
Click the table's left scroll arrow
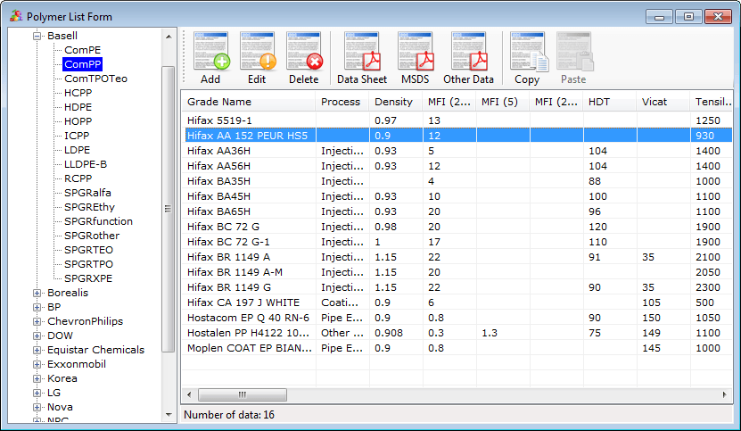pyautogui.click(x=190, y=394)
